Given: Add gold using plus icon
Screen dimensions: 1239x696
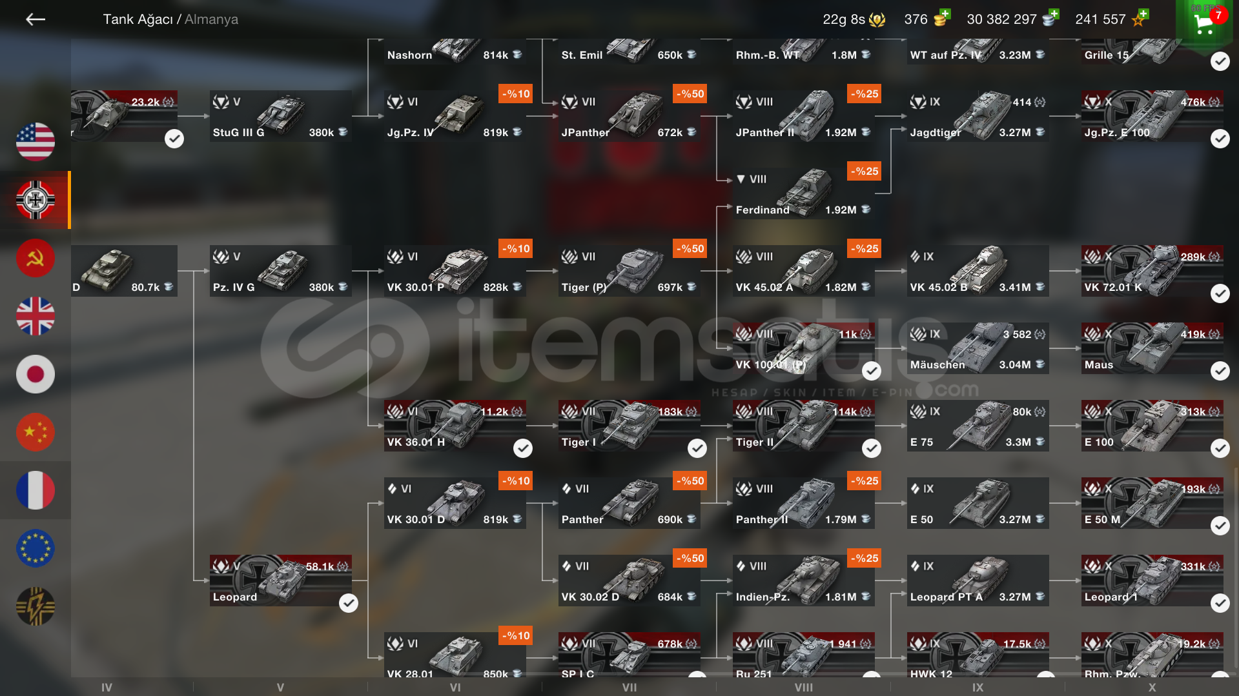Looking at the screenshot, I should click(945, 14).
